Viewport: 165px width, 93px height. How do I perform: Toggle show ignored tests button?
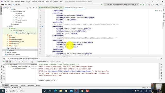click(10, 61)
